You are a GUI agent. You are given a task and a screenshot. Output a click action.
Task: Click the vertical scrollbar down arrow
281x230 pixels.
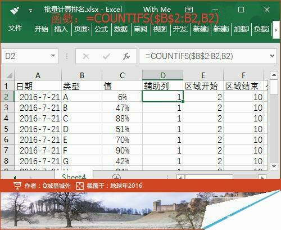[x=274, y=166]
